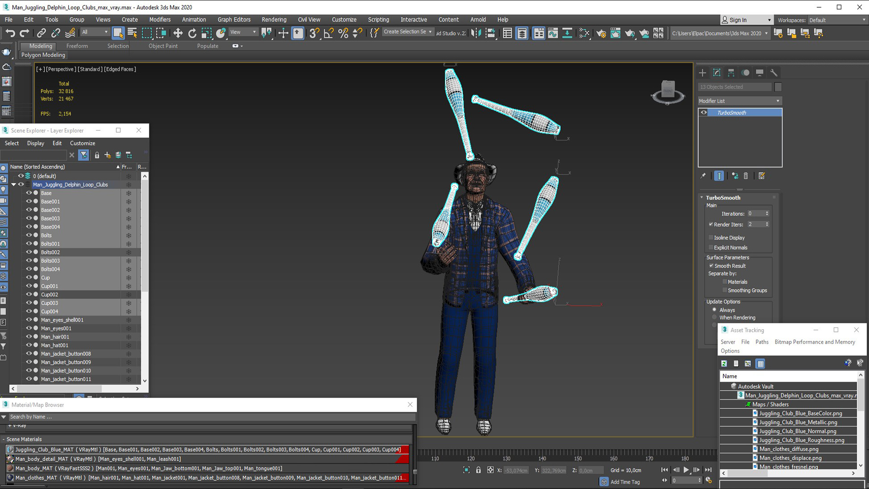
Task: Click Pin Stack icon below modifier stack
Action: (703, 176)
